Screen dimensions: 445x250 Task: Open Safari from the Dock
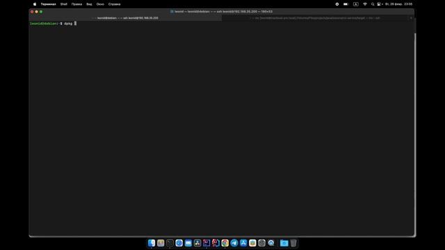click(x=179, y=243)
